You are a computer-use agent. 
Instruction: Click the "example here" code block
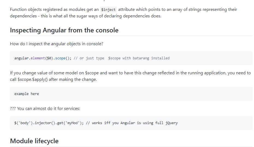tap(26, 94)
